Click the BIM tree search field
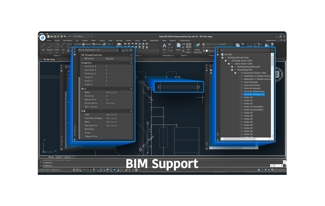This screenshot has height=206, width=325. pyautogui.click(x=245, y=50)
